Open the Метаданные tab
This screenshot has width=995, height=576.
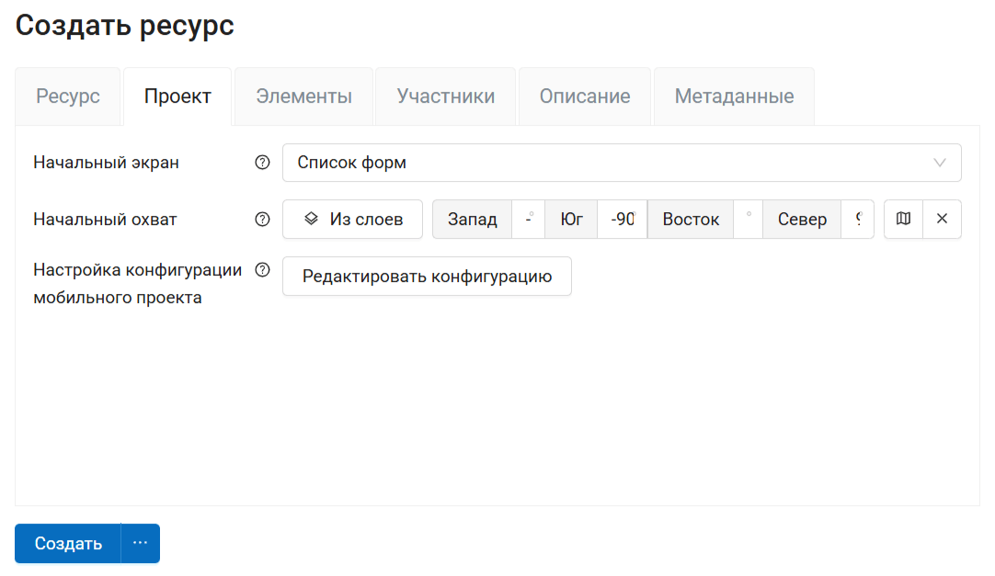pos(734,96)
